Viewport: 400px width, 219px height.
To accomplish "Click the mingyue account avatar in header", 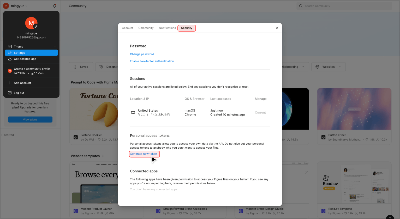I will click(x=6, y=6).
